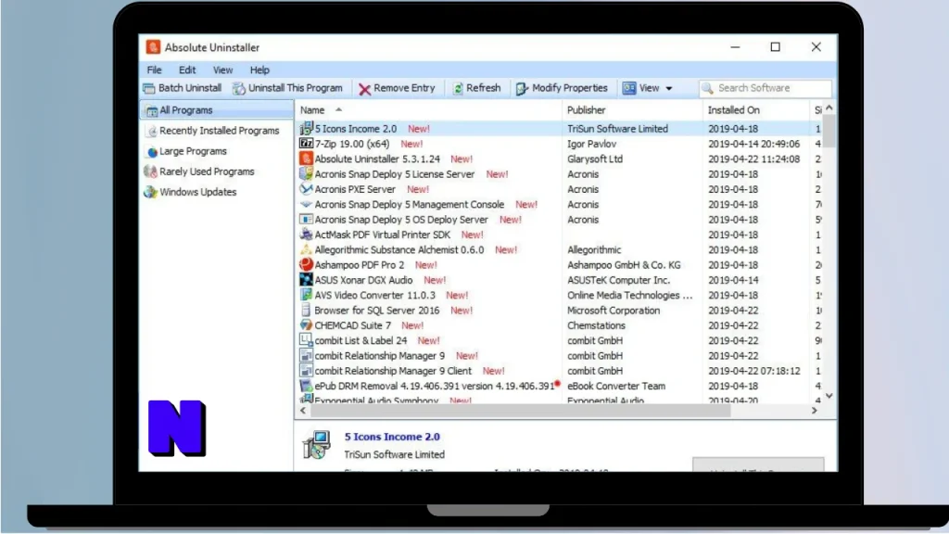Click the 5 Icons Income 2.0 row icon
The height and width of the screenshot is (534, 949).
306,128
